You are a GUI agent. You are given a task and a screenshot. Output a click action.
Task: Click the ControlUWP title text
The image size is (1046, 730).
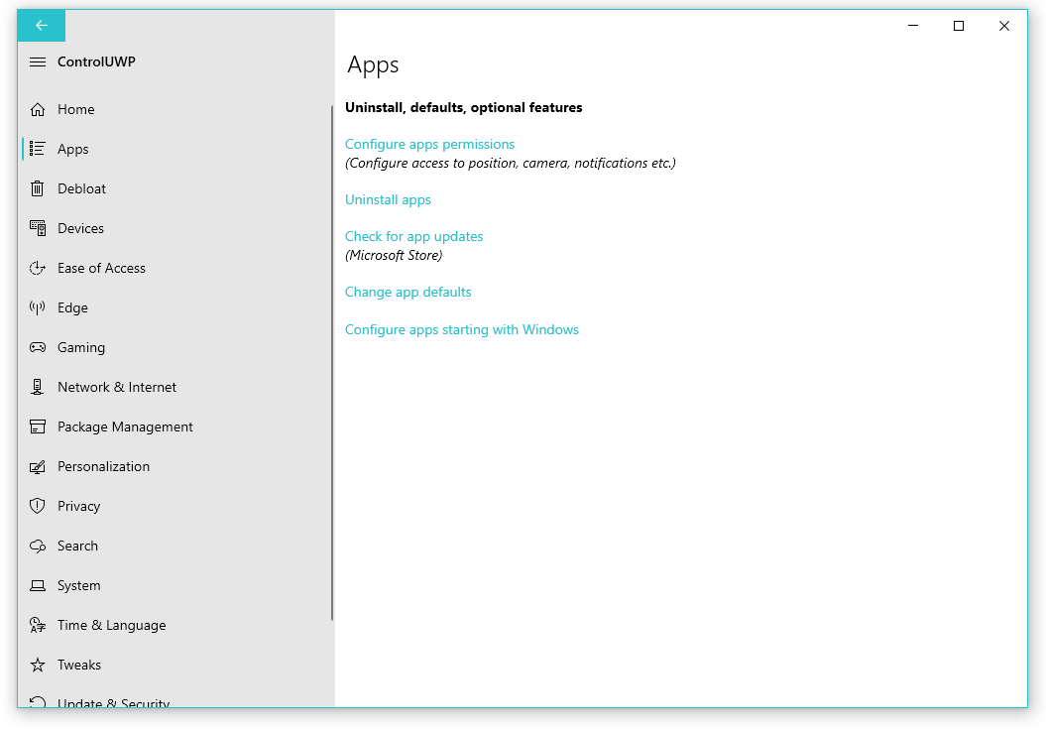coord(96,62)
